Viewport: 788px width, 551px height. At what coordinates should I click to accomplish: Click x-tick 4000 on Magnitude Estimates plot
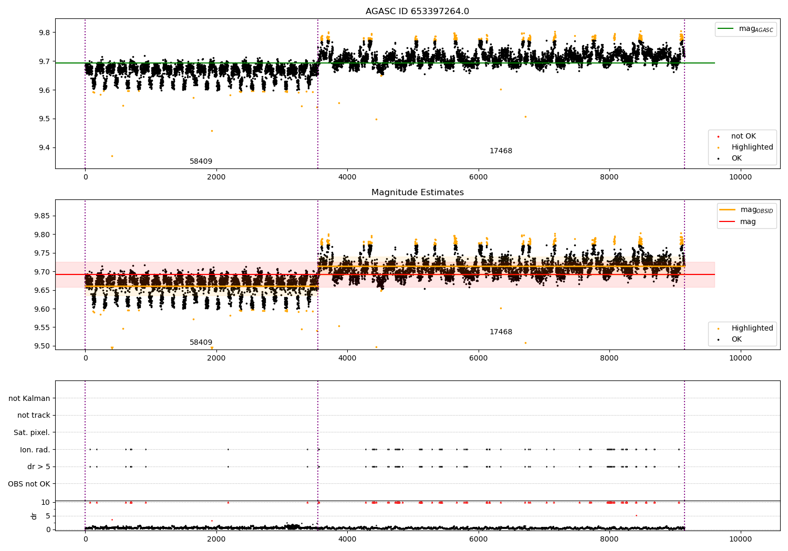pyautogui.click(x=347, y=358)
